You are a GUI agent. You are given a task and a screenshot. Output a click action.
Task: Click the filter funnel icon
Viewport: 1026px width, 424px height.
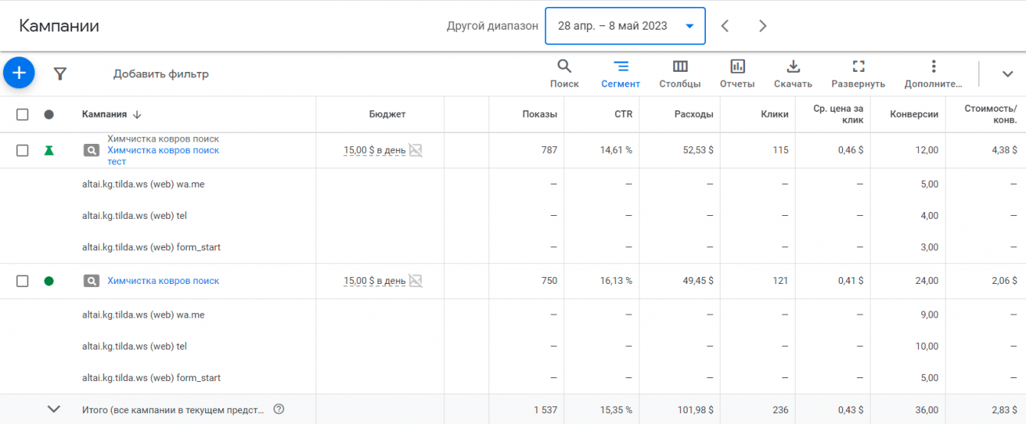coord(60,73)
